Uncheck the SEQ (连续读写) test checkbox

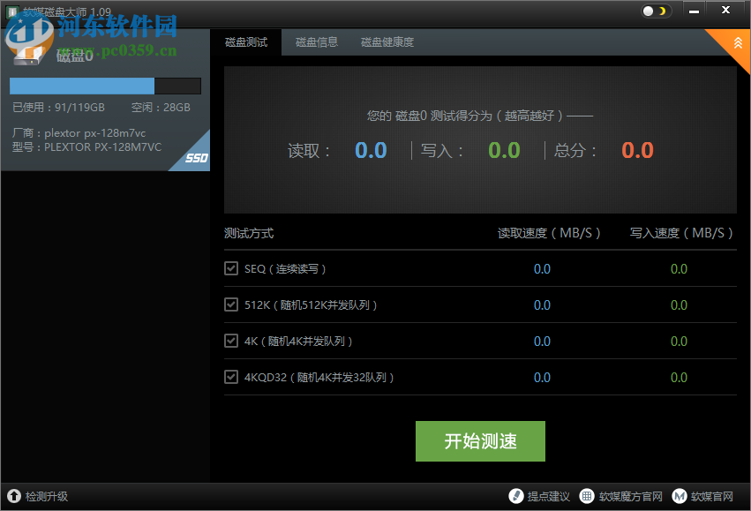pos(231,268)
